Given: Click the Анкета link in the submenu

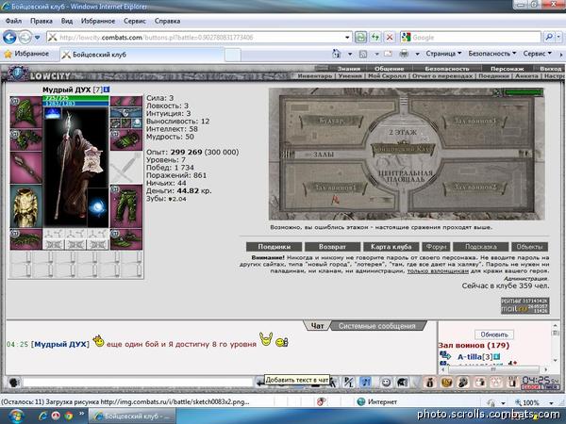Looking at the screenshot, I should tap(526, 76).
